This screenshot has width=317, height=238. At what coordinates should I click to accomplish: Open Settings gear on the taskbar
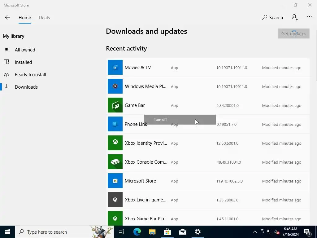pyautogui.click(x=198, y=232)
